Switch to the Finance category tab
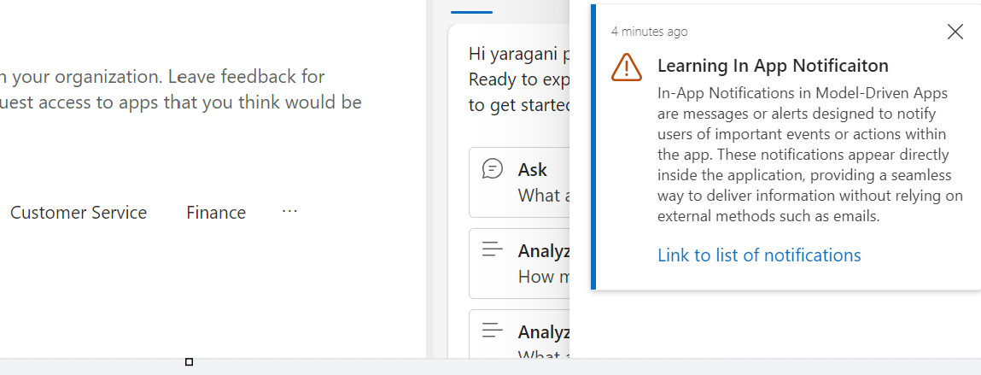 point(216,213)
